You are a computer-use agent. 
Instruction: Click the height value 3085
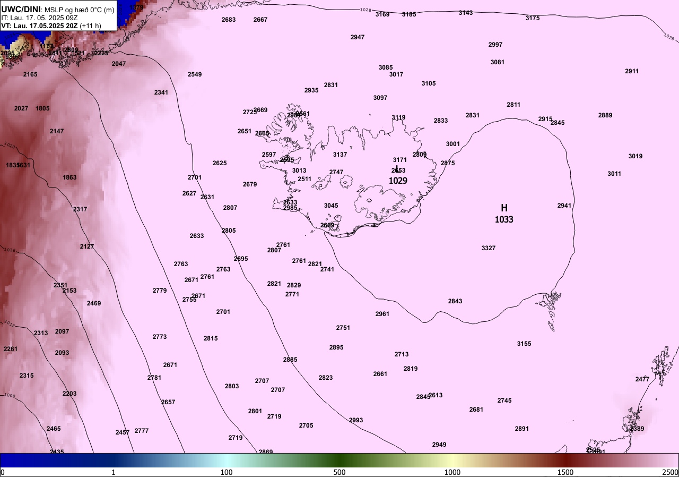[386, 67]
